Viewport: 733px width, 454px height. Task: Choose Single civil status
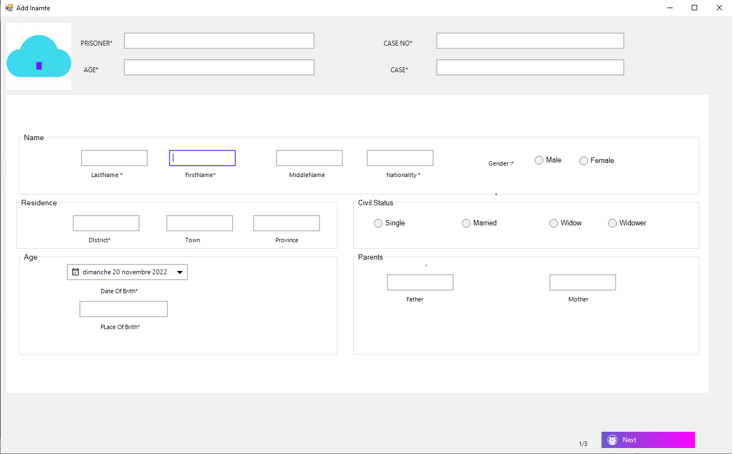point(378,223)
